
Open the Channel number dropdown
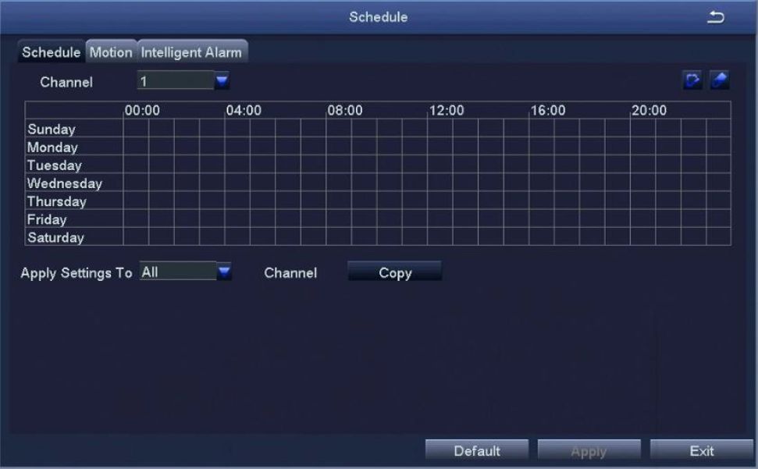tap(222, 80)
